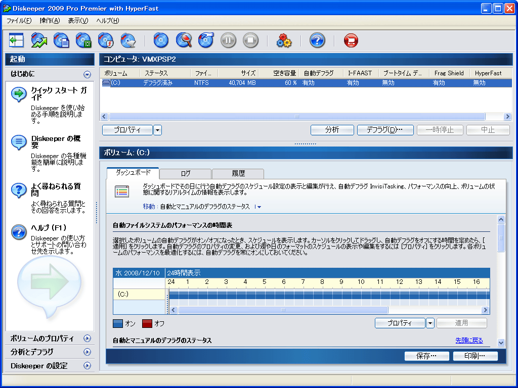
Task: Click the schedule timeline right scroll arrow
Action: (485, 310)
